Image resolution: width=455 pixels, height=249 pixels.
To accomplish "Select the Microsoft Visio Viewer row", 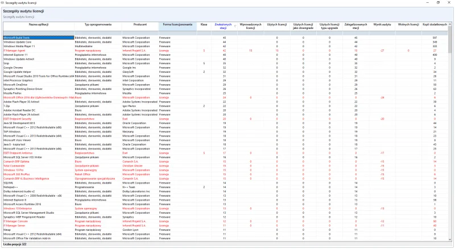I will (225, 140).
